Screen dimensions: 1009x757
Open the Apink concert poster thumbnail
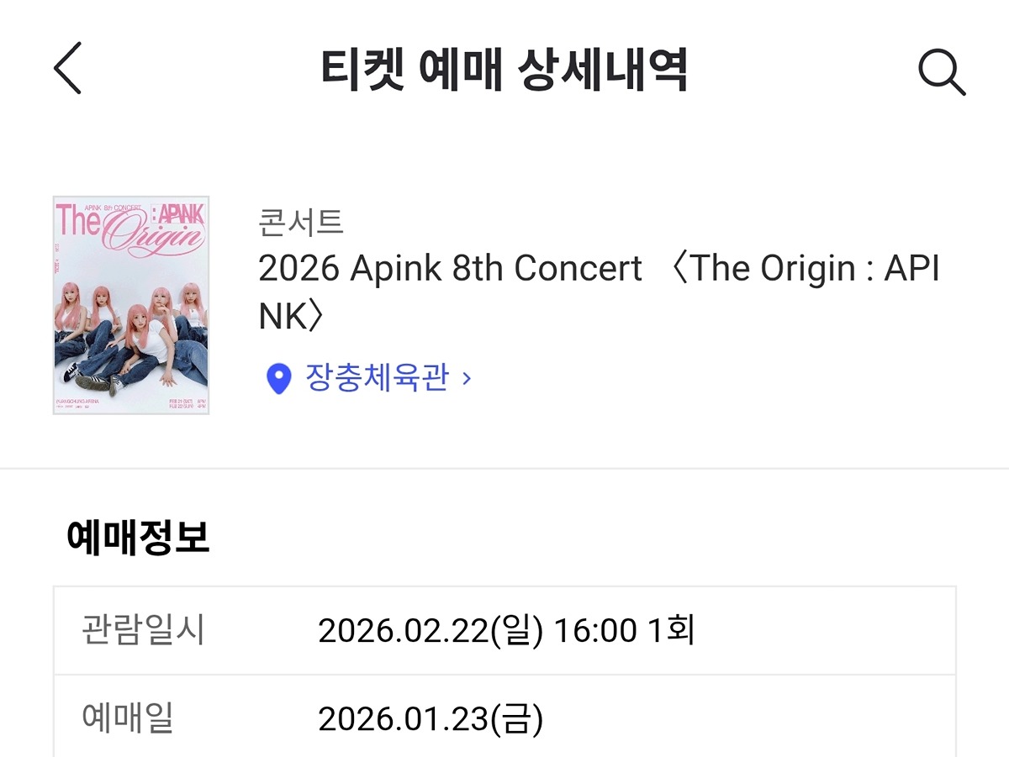130,305
